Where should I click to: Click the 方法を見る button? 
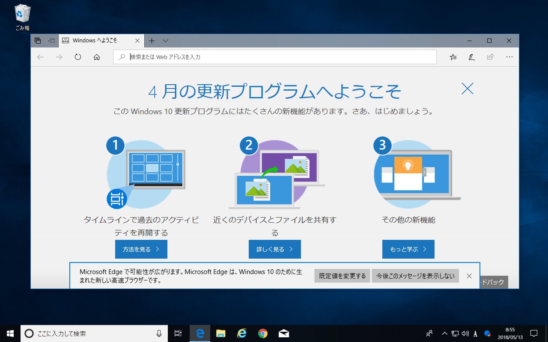[141, 249]
